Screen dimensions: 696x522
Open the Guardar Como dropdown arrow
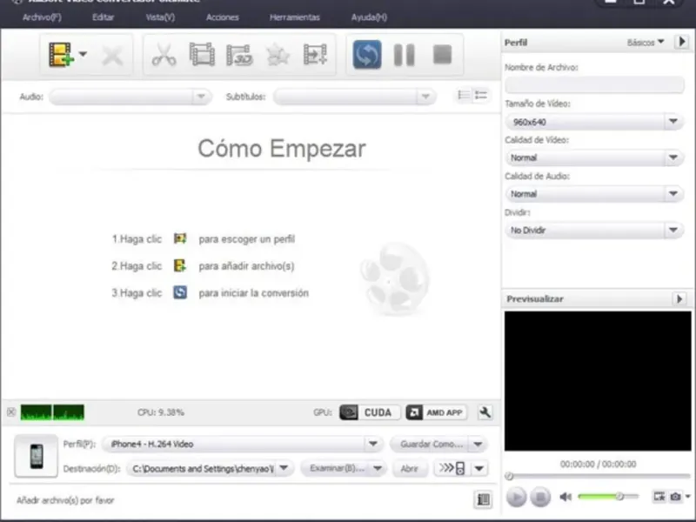[478, 444]
